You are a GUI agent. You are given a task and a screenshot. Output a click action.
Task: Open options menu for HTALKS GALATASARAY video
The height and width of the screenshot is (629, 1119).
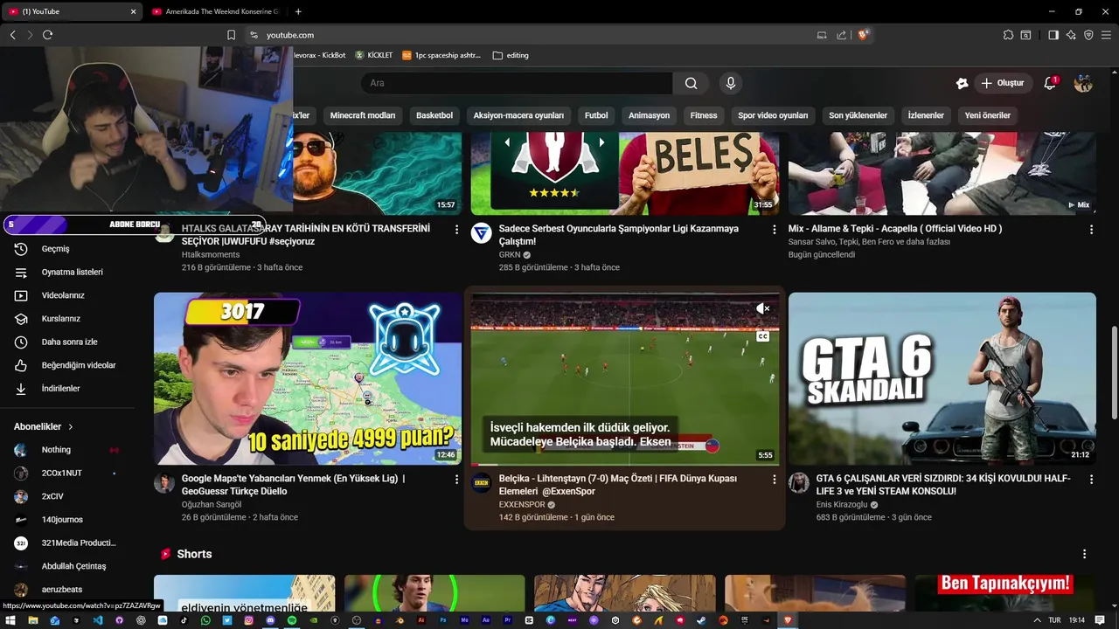[456, 230]
